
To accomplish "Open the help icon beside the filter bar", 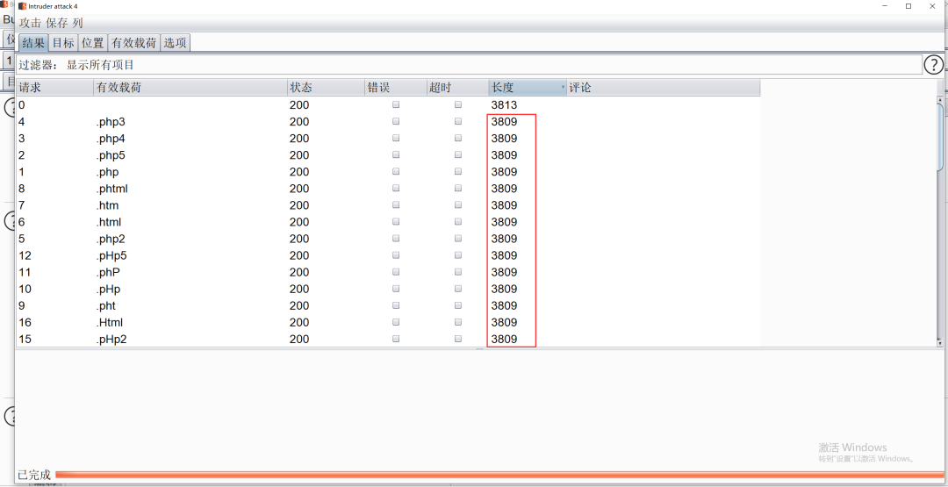I will (934, 65).
